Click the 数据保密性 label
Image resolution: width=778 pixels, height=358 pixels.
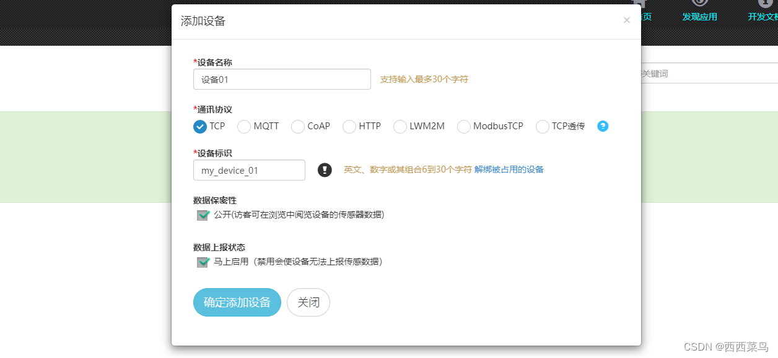(215, 200)
